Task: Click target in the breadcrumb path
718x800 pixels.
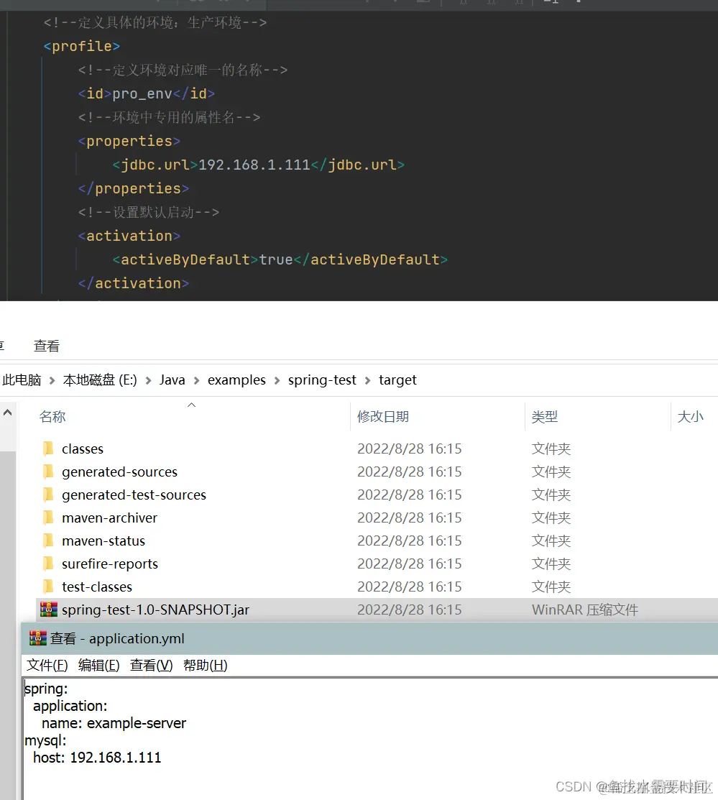Action: tap(397, 380)
